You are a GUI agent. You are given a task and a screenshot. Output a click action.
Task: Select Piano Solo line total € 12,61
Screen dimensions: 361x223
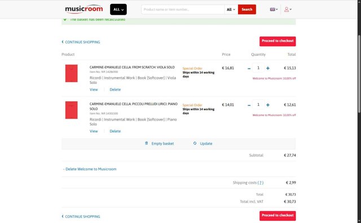tap(289, 105)
